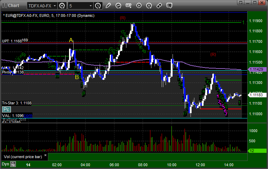
Task: Open the window options menu icon
Action: [241, 2]
